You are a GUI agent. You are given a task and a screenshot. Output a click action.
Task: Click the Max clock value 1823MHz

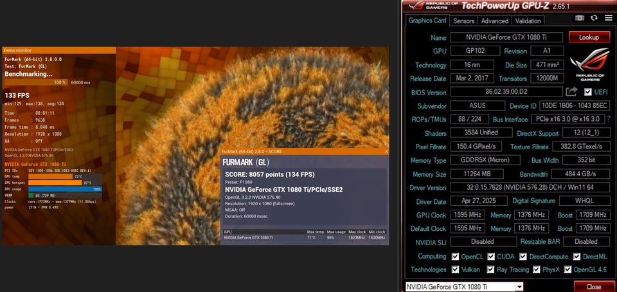click(x=355, y=238)
